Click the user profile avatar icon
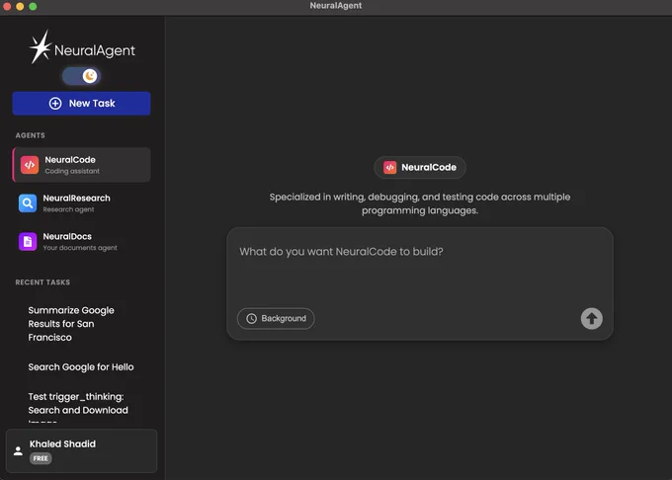The height and width of the screenshot is (480, 672). click(18, 451)
